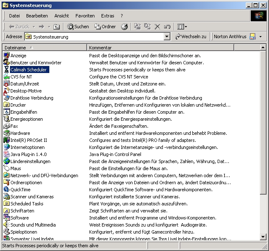Viewport: 269px width, 251px height.
Task: Open the Datum/Uhrzeit icon
Action: (x=7, y=83)
